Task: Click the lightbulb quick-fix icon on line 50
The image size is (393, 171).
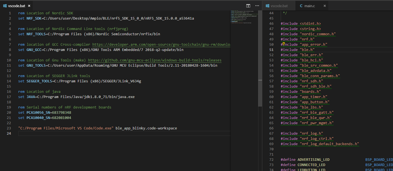Action: pos(283,44)
